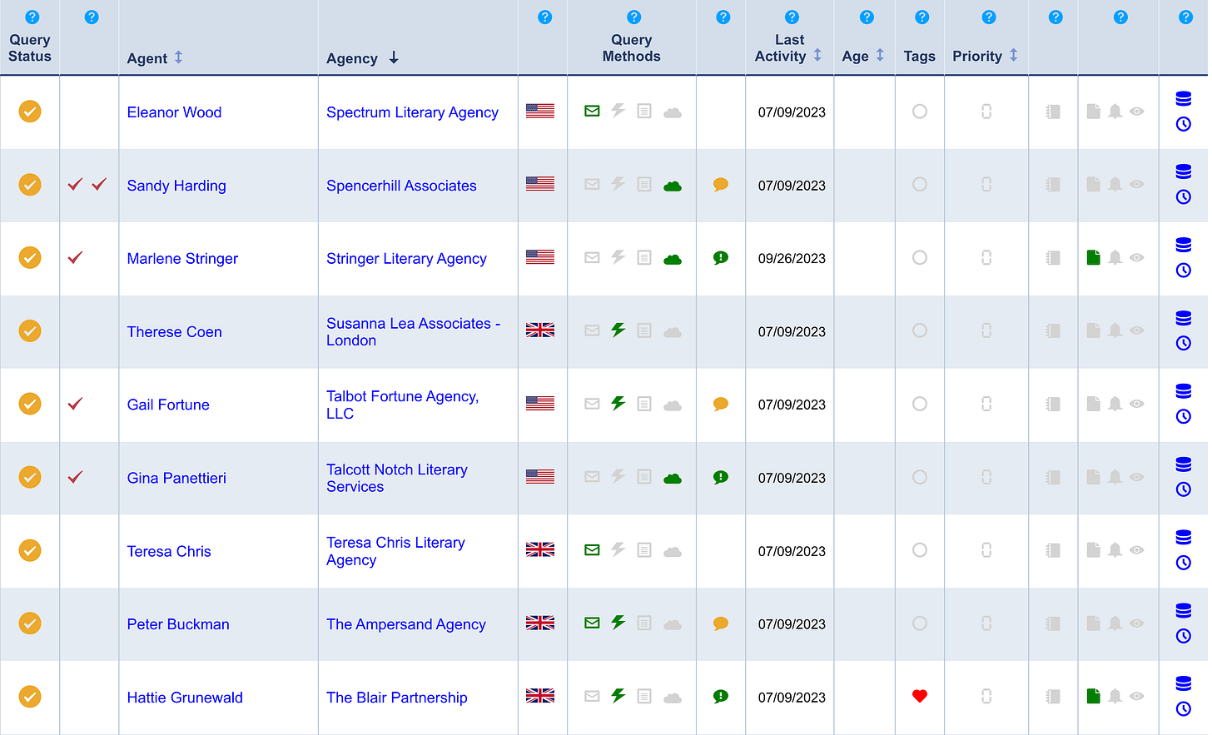Toggle Hattie Grunewald's red heart tag

click(x=920, y=696)
